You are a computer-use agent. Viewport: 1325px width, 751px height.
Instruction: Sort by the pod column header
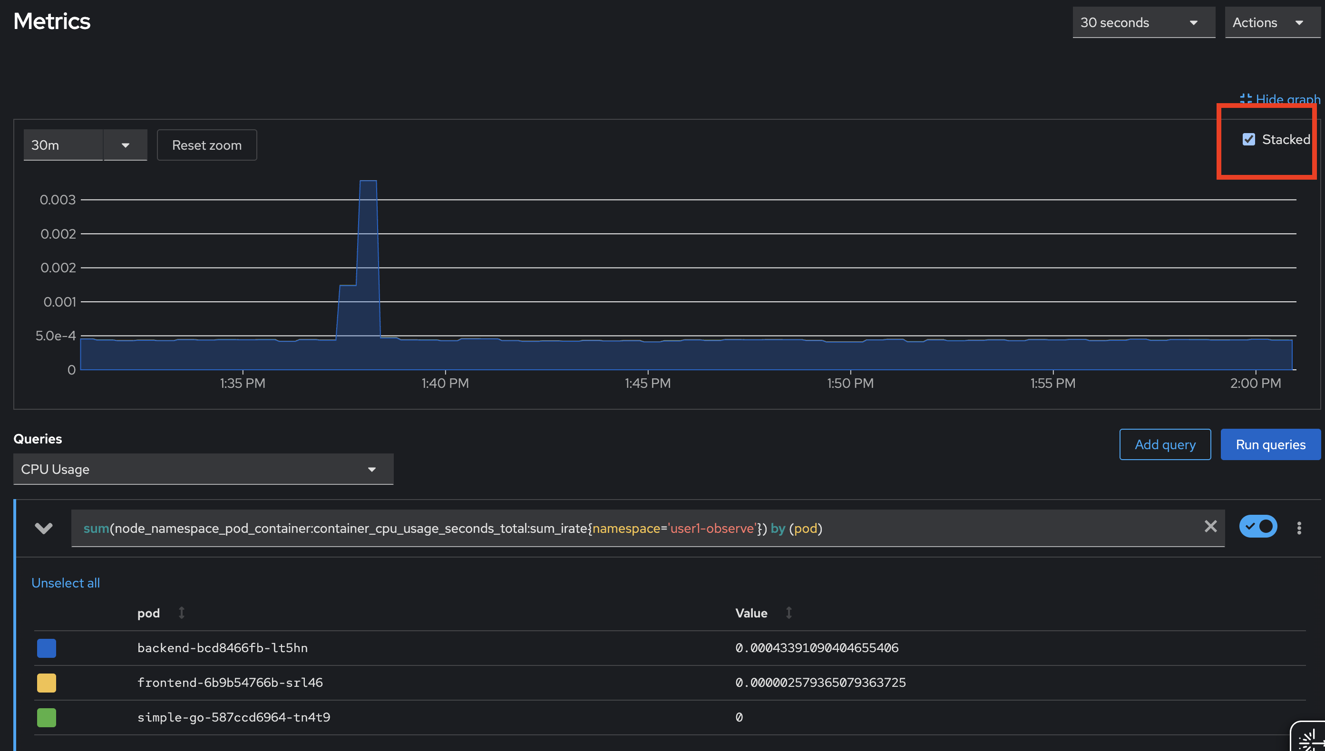161,613
